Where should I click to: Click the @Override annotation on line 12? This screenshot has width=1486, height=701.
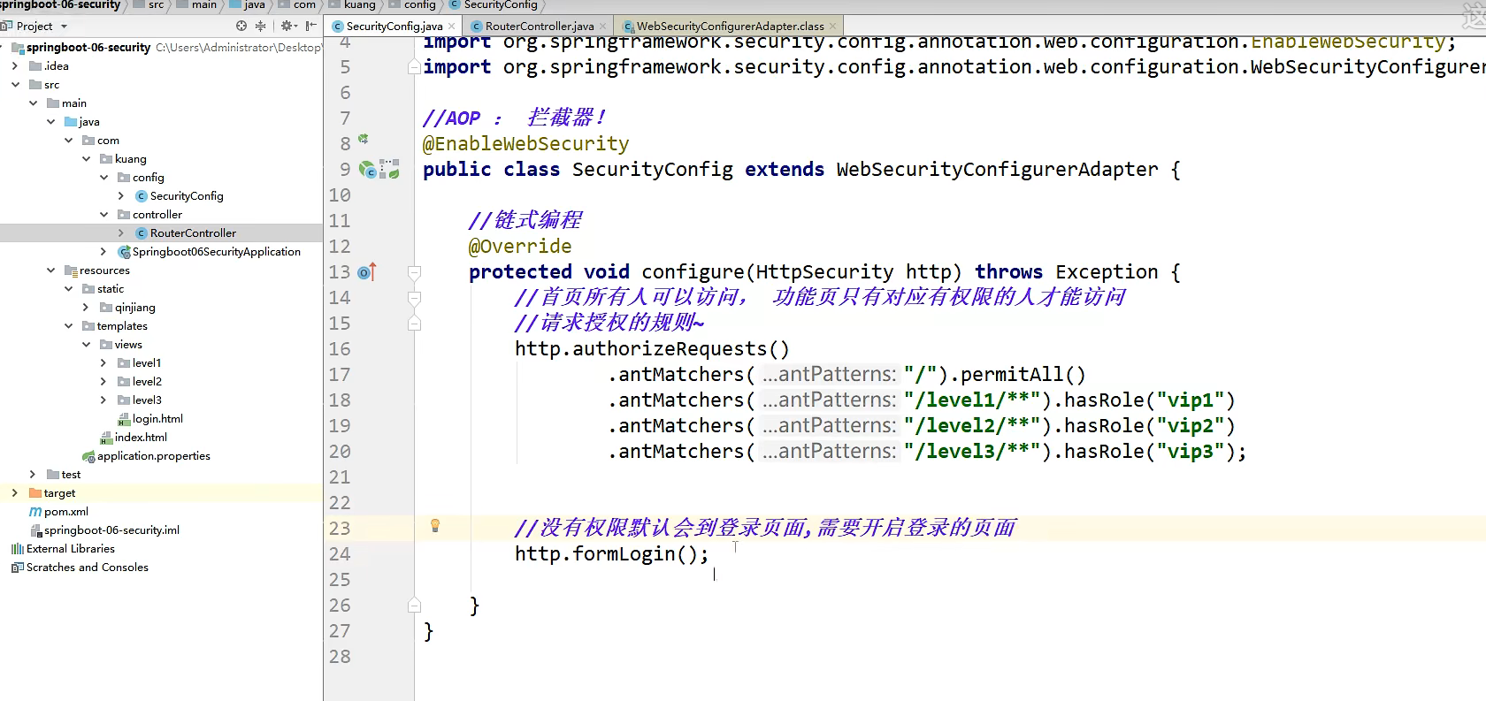(520, 247)
